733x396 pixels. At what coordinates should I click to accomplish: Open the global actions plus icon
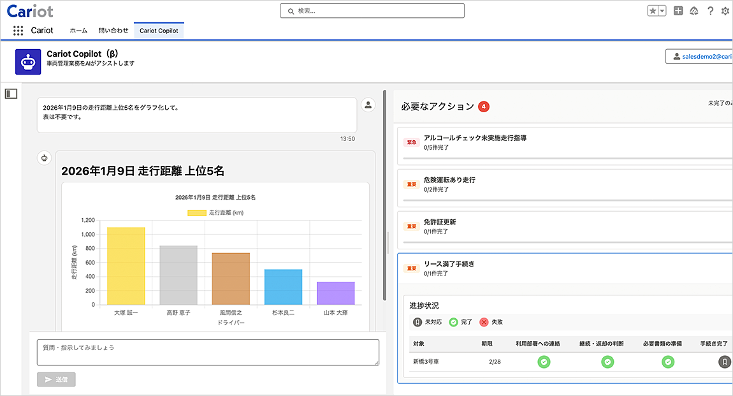point(678,11)
